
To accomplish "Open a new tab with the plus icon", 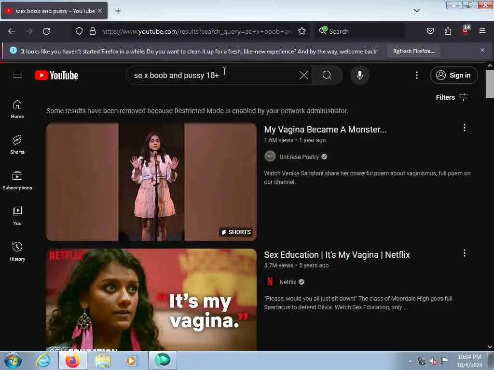I will (x=118, y=11).
